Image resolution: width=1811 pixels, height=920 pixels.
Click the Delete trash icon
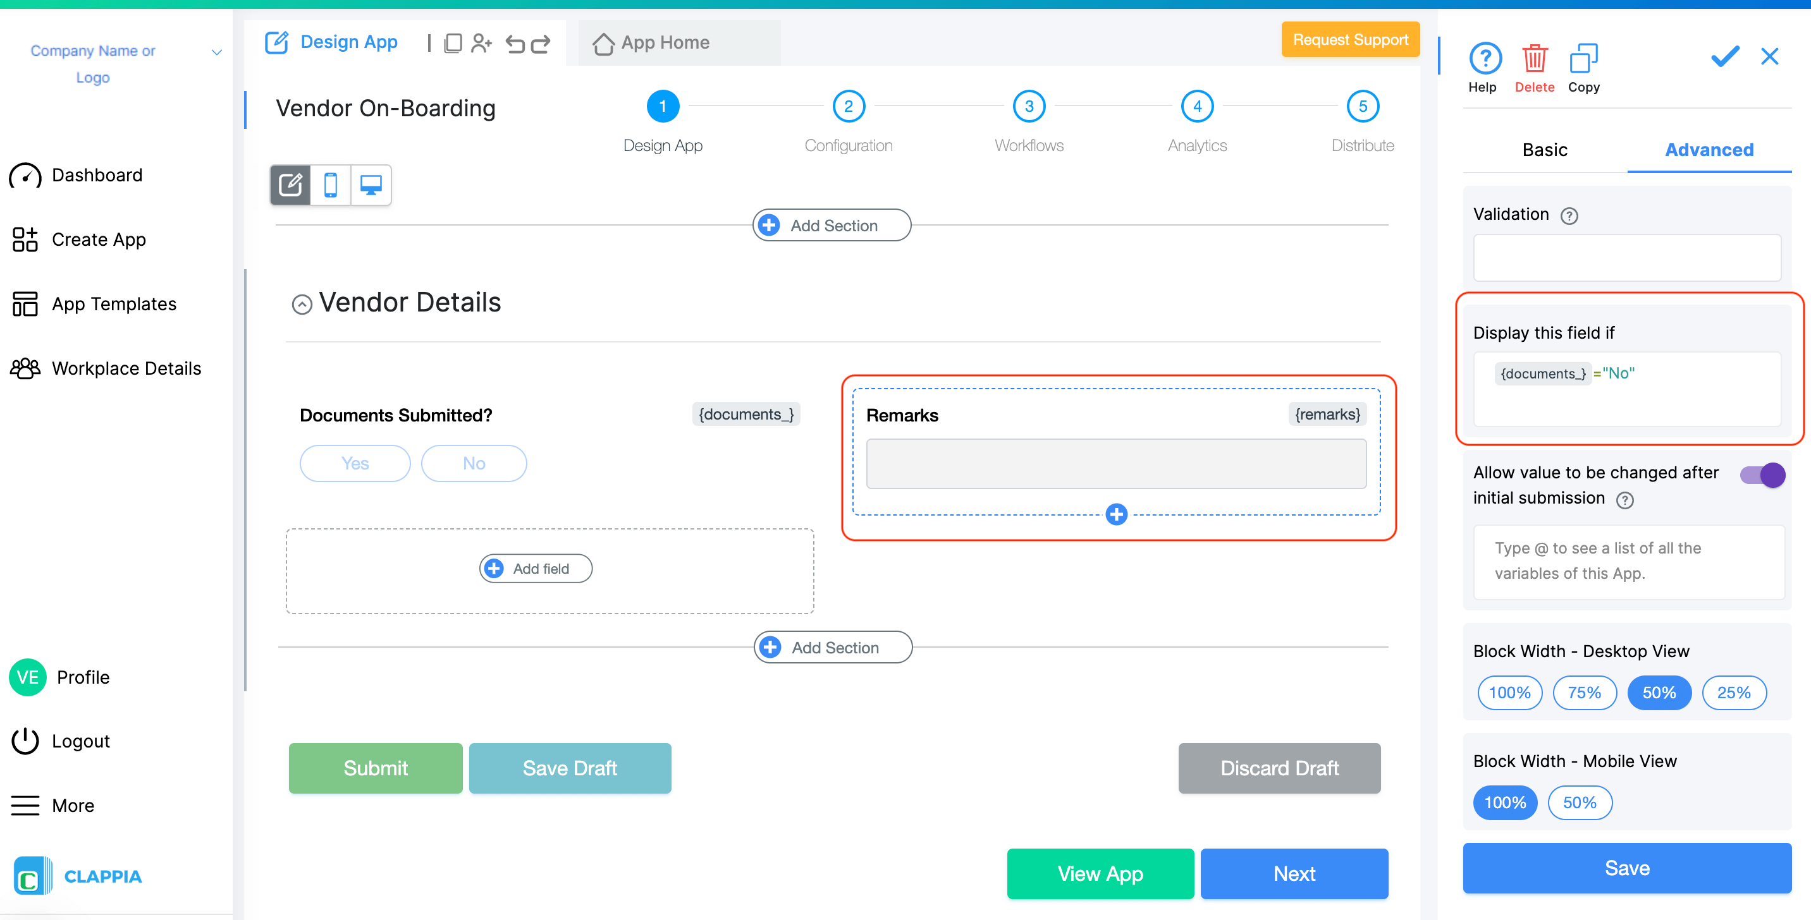tap(1533, 59)
